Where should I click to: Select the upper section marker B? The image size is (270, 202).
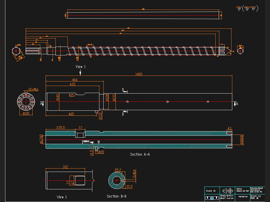125,90
